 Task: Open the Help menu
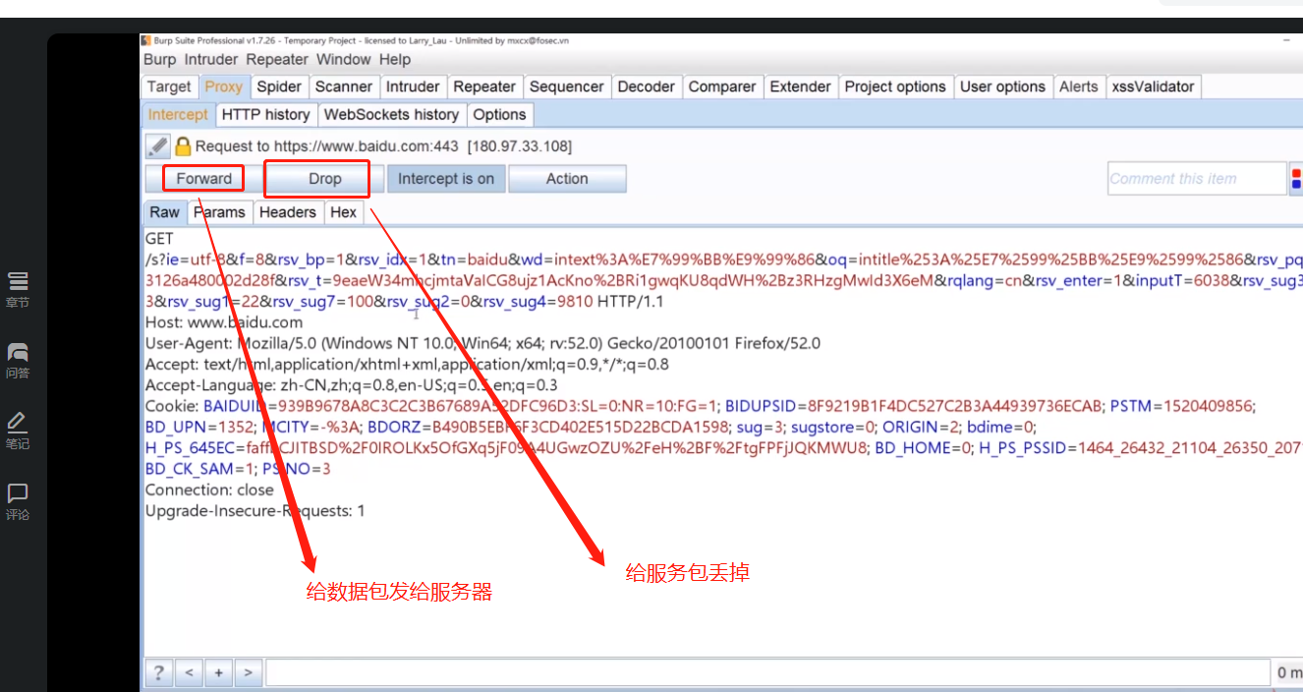pyautogui.click(x=395, y=60)
